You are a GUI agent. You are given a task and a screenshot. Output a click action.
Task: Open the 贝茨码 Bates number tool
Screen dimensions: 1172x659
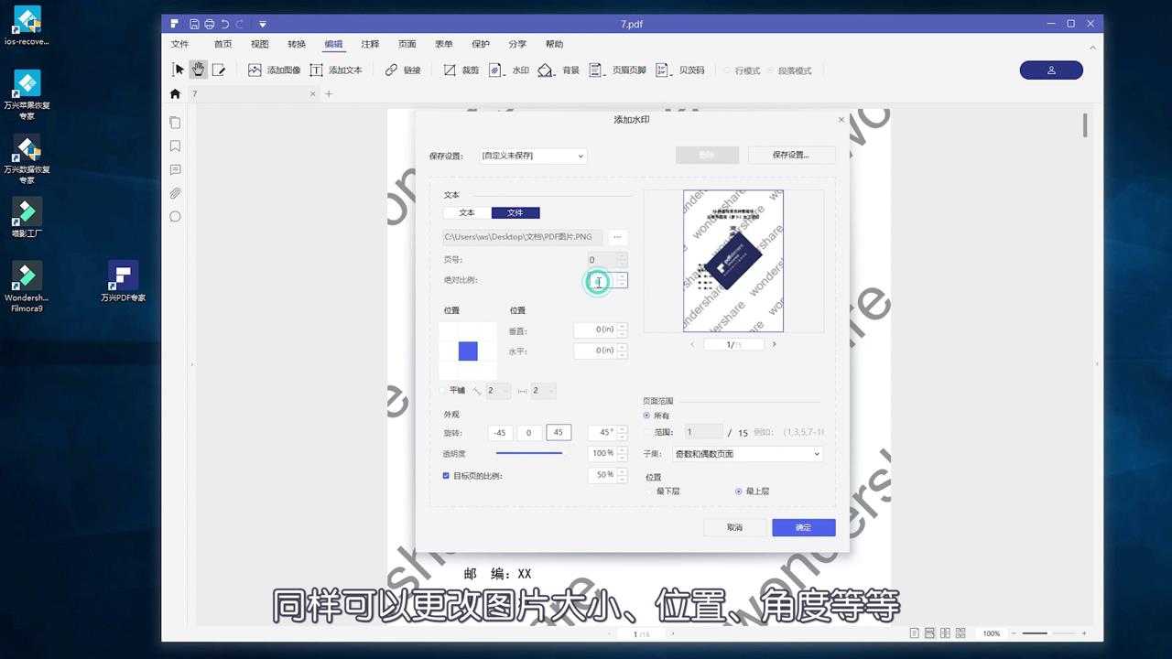680,70
